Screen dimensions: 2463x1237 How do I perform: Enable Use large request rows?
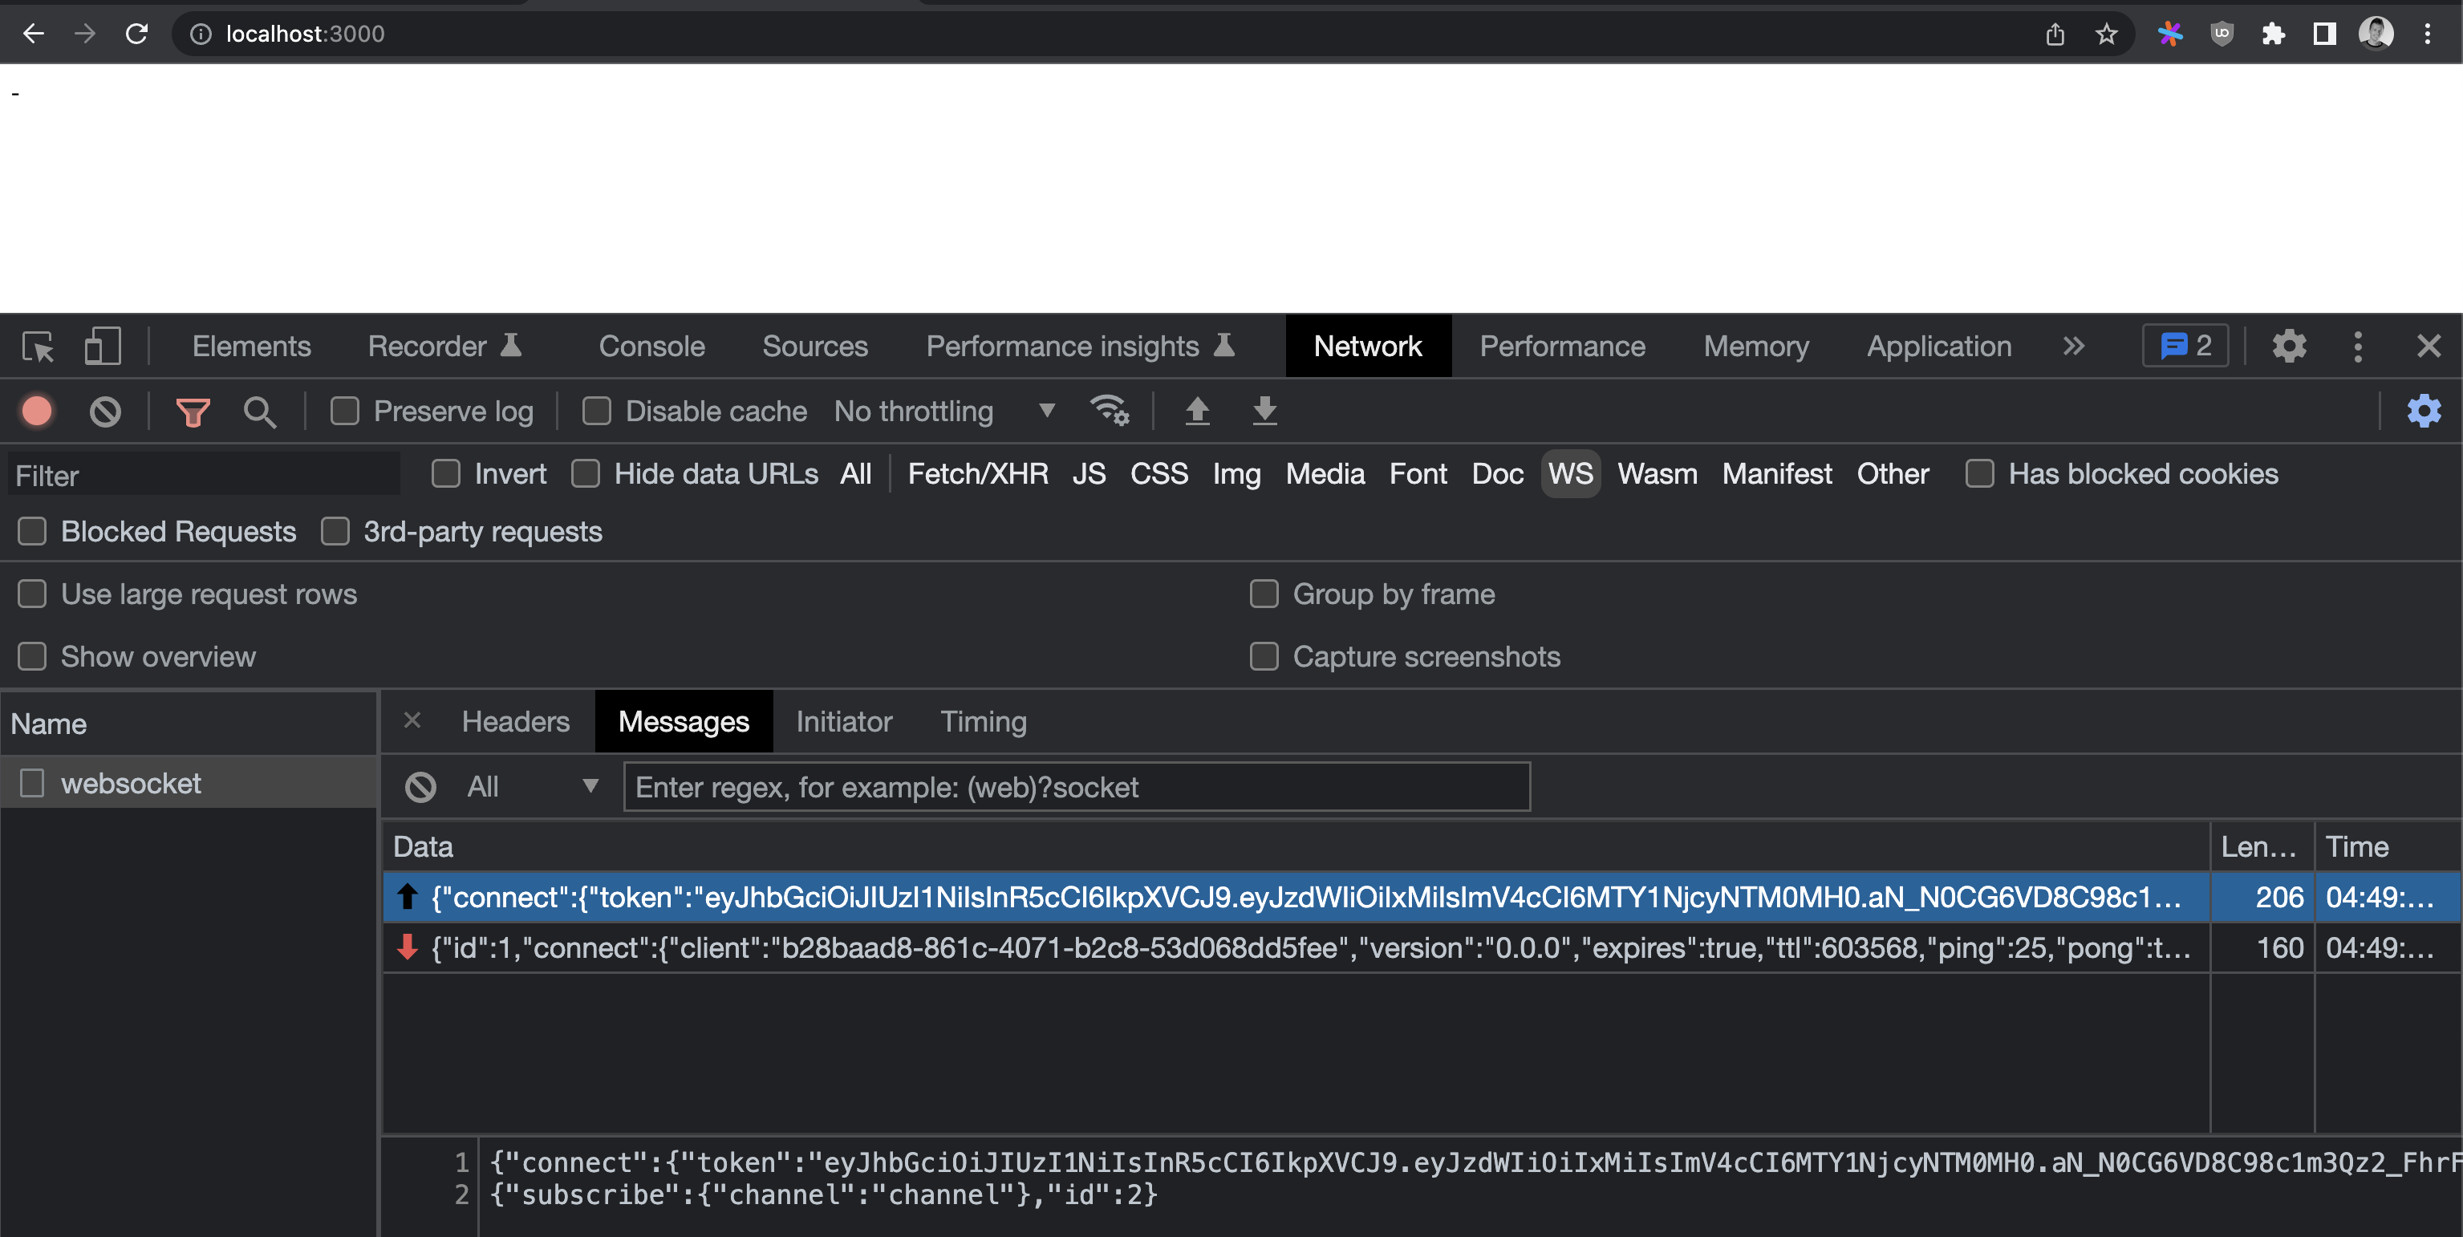point(33,594)
